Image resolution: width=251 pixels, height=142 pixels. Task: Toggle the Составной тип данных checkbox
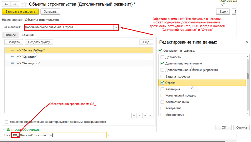[160, 50]
